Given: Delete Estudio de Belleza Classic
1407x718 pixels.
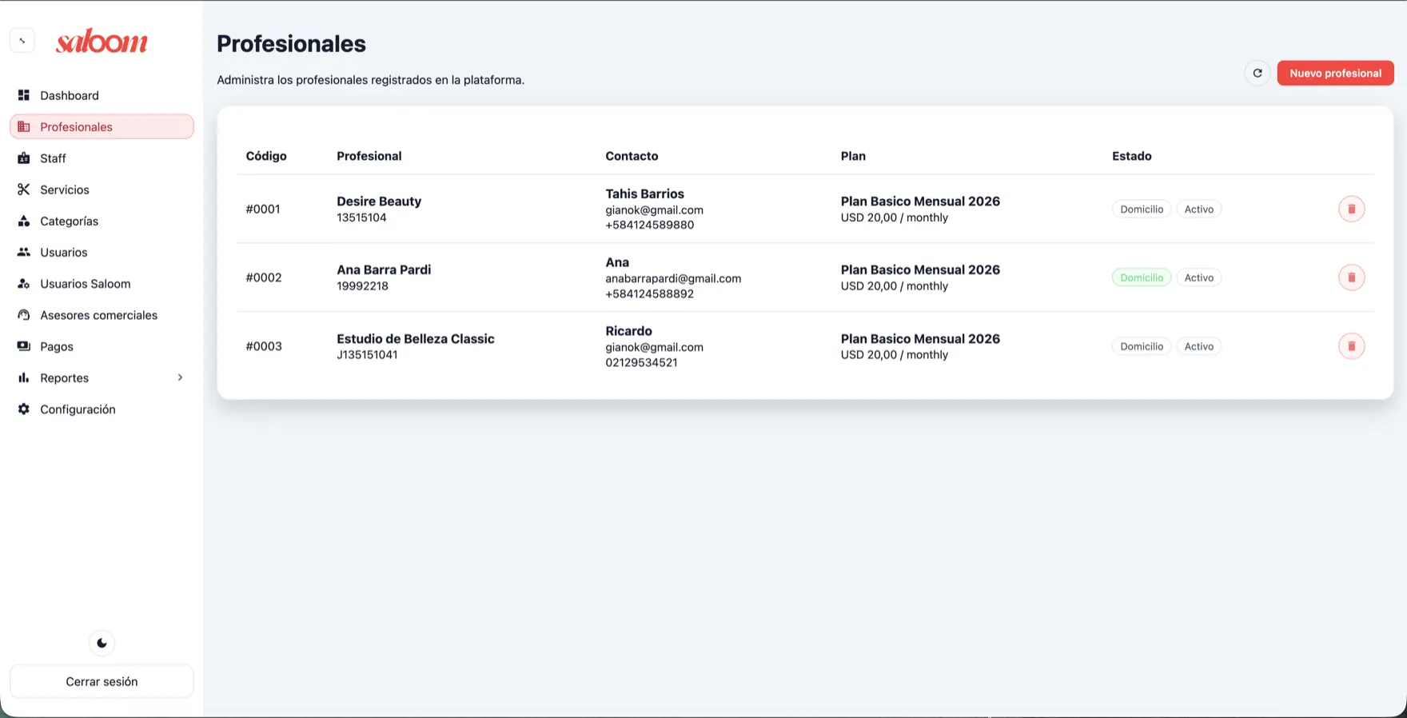Looking at the screenshot, I should click(x=1352, y=346).
